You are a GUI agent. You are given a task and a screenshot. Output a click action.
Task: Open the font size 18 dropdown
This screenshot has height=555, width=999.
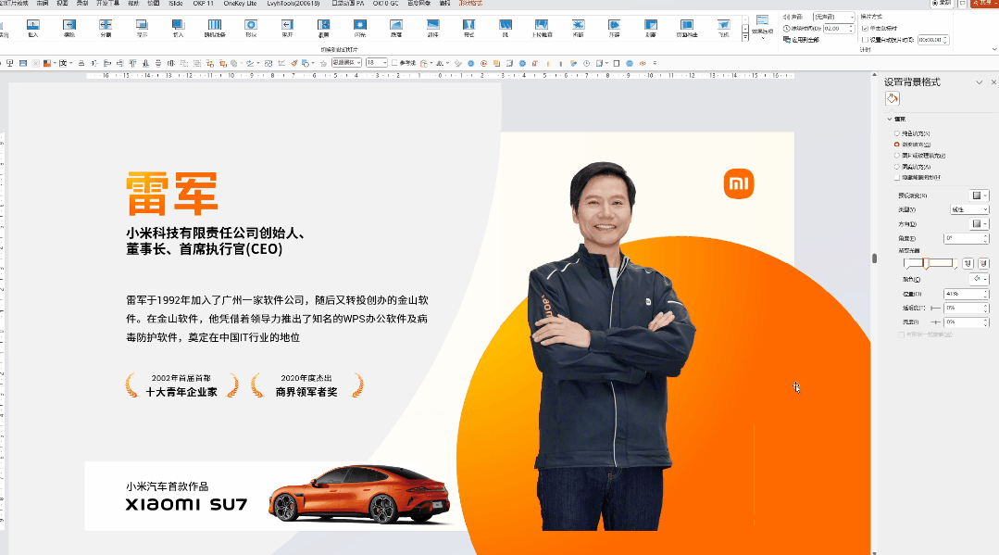[385, 62]
